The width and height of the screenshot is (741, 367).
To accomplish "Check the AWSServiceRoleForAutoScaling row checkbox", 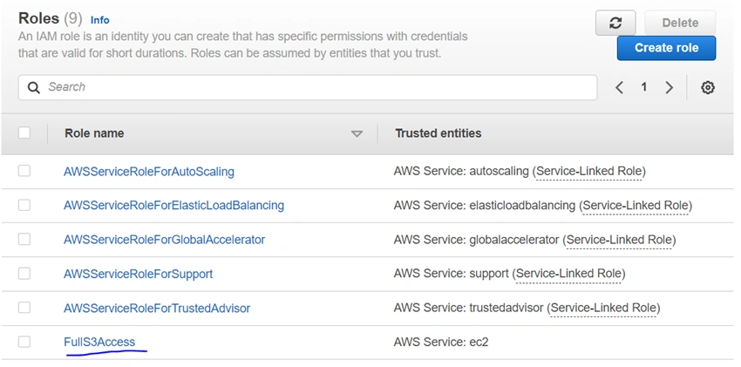I will [x=24, y=171].
